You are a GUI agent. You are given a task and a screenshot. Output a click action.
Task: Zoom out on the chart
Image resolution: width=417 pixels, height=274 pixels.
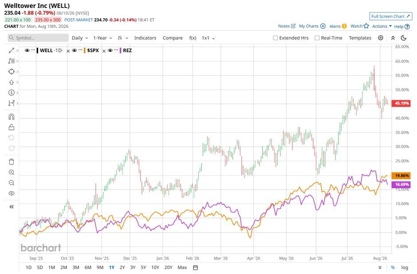click(x=12, y=183)
